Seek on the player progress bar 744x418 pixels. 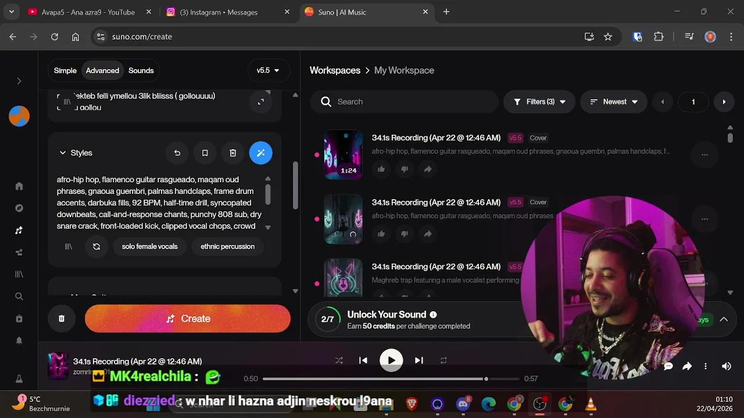(x=391, y=379)
